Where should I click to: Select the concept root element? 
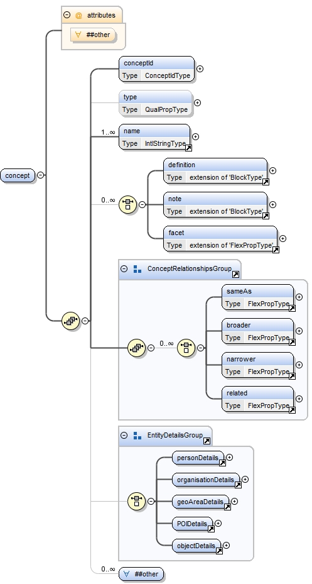[x=18, y=175]
